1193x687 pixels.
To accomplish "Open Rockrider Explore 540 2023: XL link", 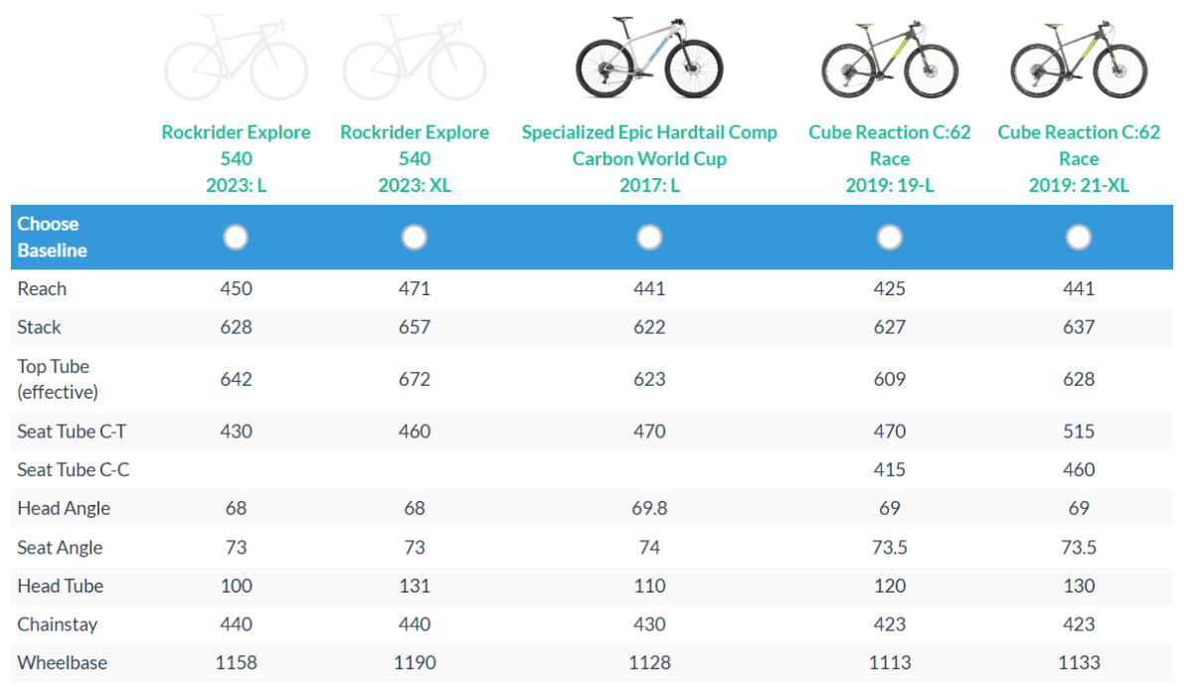I will tap(415, 159).
